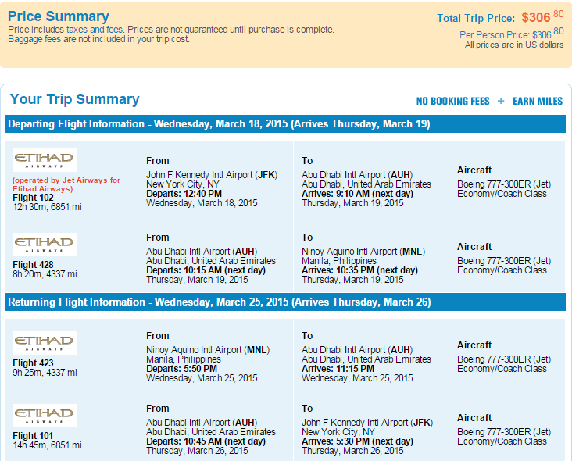
Task: Click the Etihad logo for Flight 102
Action: point(45,160)
